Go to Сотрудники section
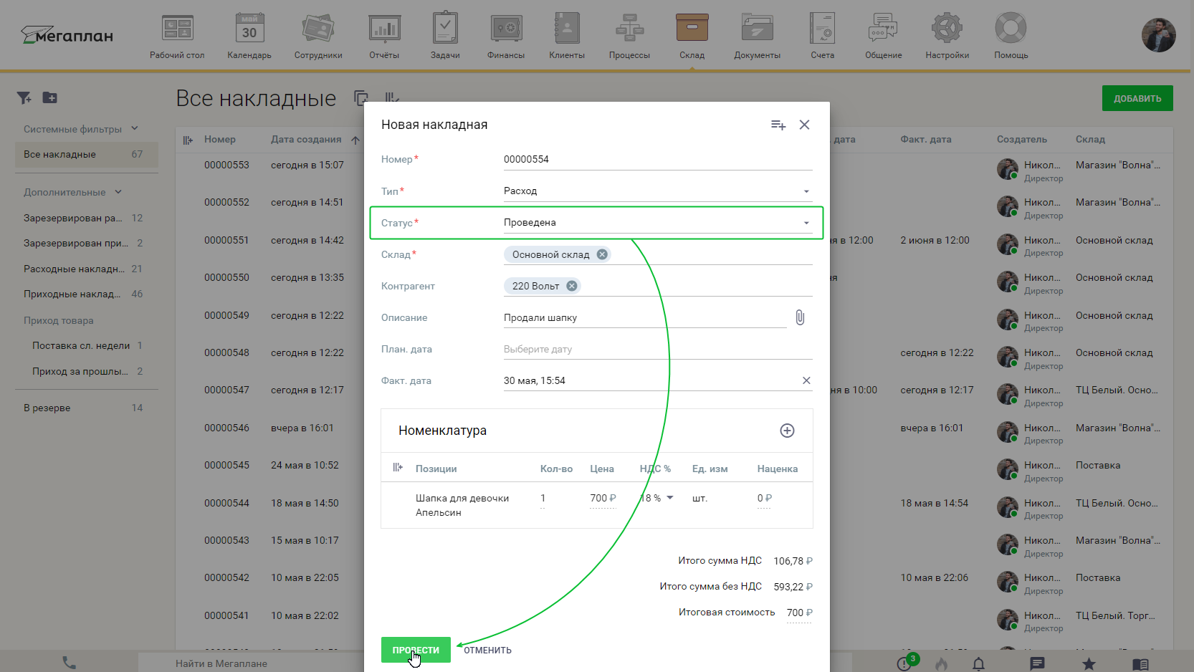Image resolution: width=1194 pixels, height=672 pixels. (318, 36)
